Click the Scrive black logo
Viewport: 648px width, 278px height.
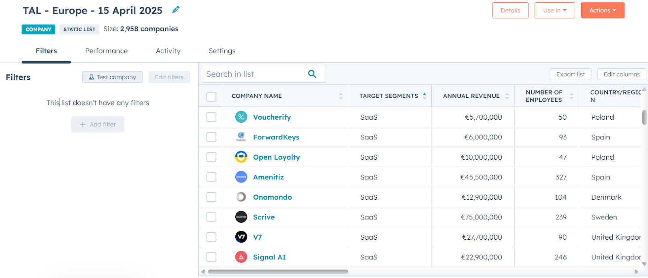(x=241, y=217)
